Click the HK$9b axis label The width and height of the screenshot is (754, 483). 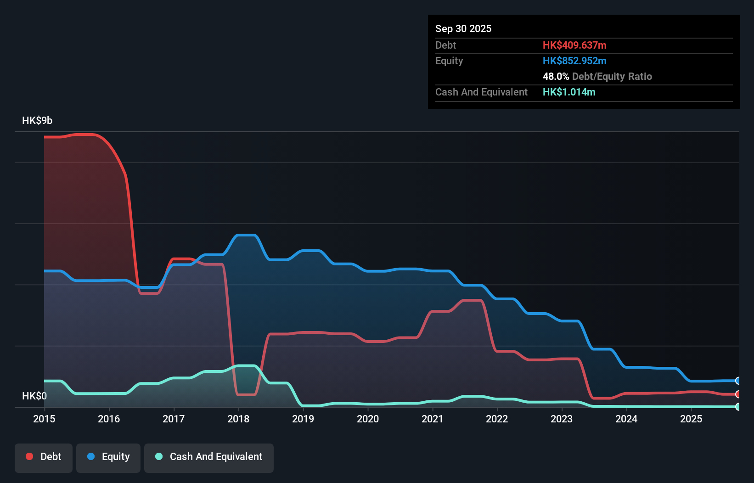[37, 121]
